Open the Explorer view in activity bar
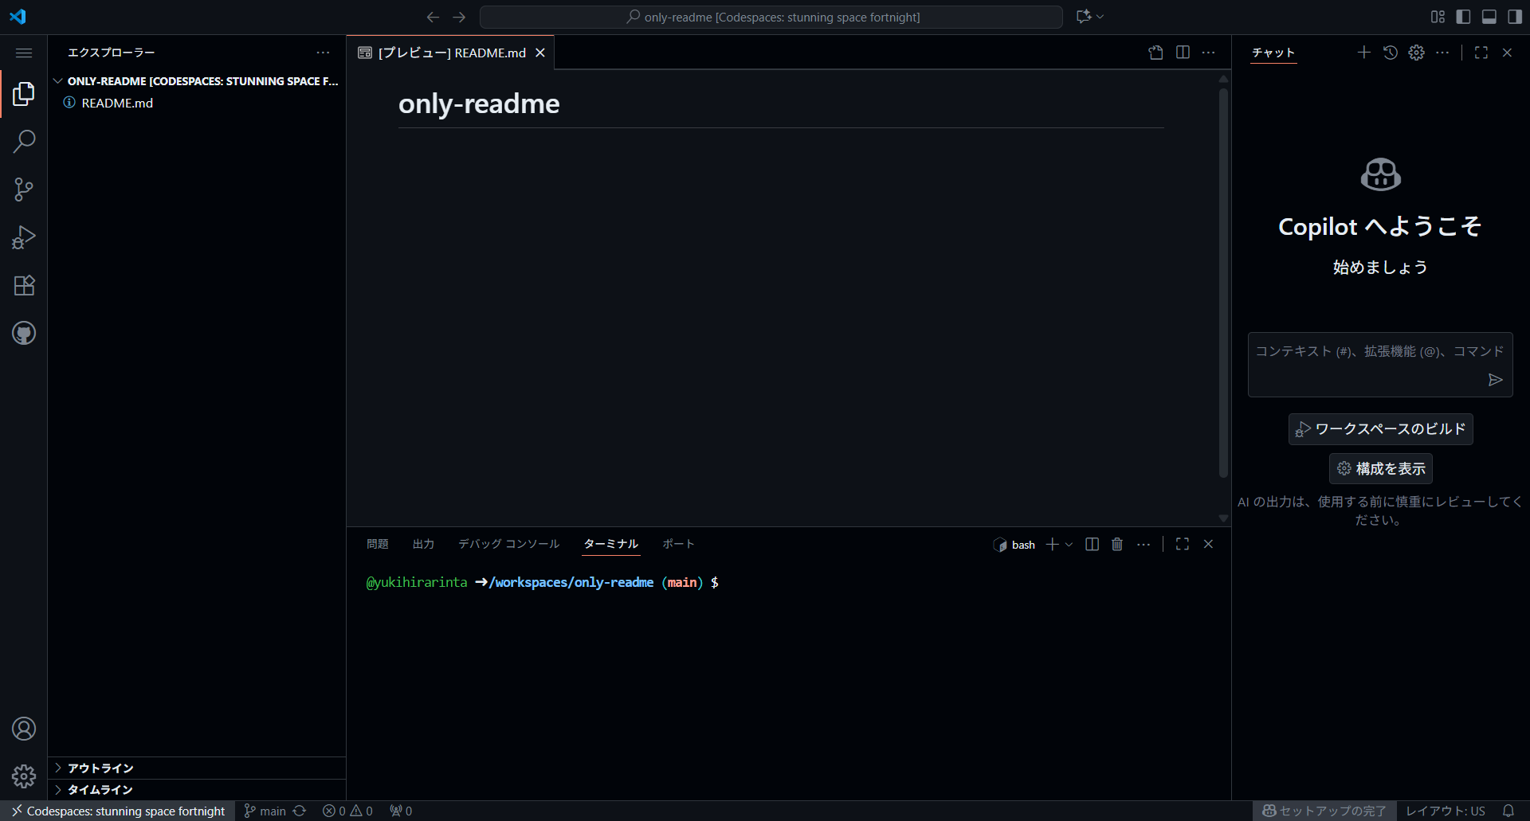This screenshot has width=1530, height=821. (x=24, y=94)
